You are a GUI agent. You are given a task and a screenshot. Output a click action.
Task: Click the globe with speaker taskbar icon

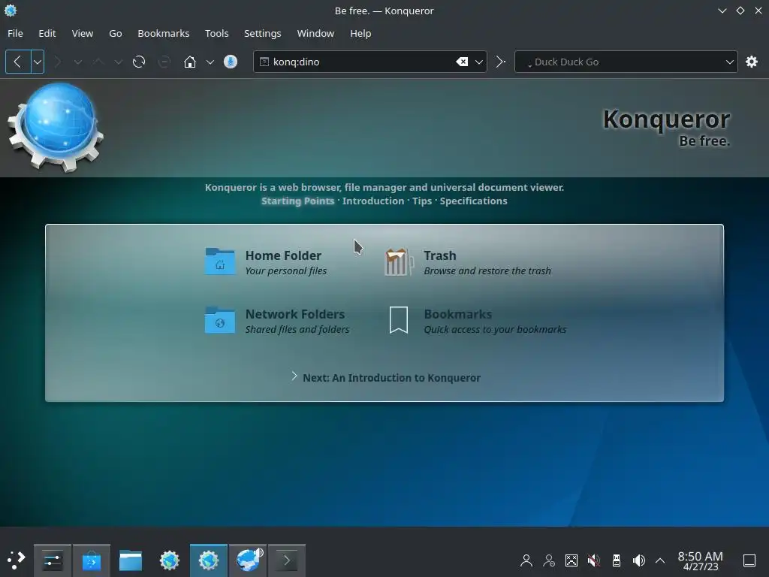[x=248, y=560]
